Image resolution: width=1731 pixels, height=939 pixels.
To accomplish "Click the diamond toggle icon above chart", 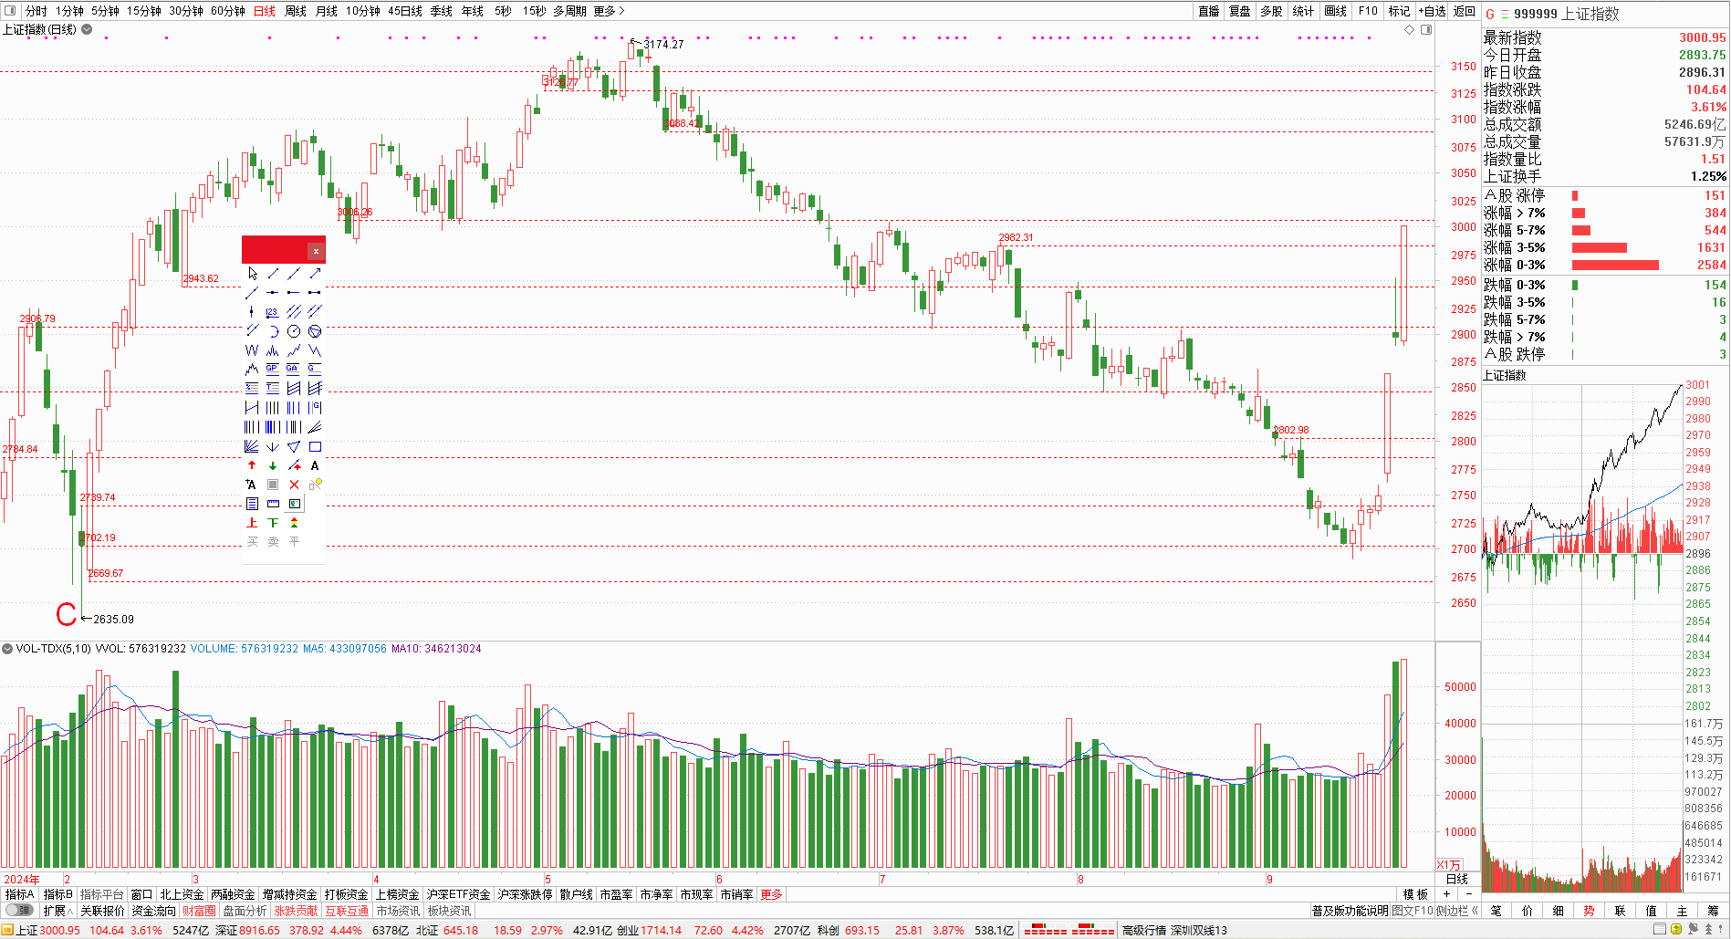I will click(1410, 30).
